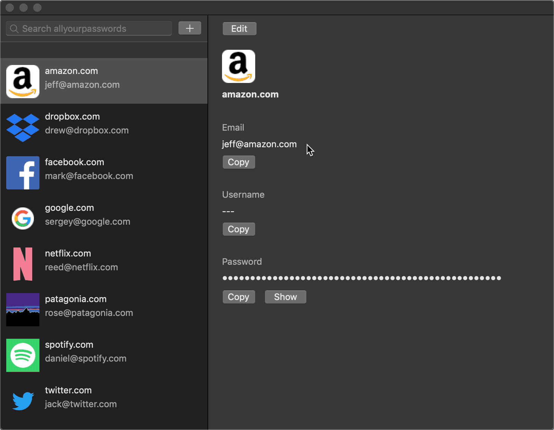Click rose@patagonia.com in the list
The height and width of the screenshot is (430, 554).
pyautogui.click(x=89, y=313)
